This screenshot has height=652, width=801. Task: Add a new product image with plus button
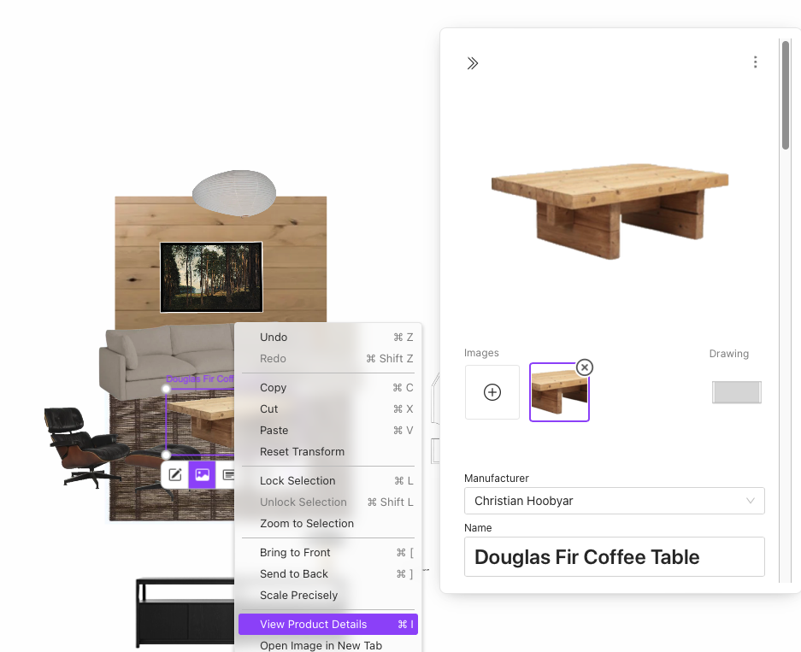(492, 392)
